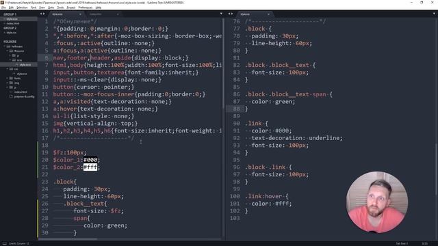Open the Preferences menu
The height and width of the screenshot is (246, 438).
(x=86, y=8)
